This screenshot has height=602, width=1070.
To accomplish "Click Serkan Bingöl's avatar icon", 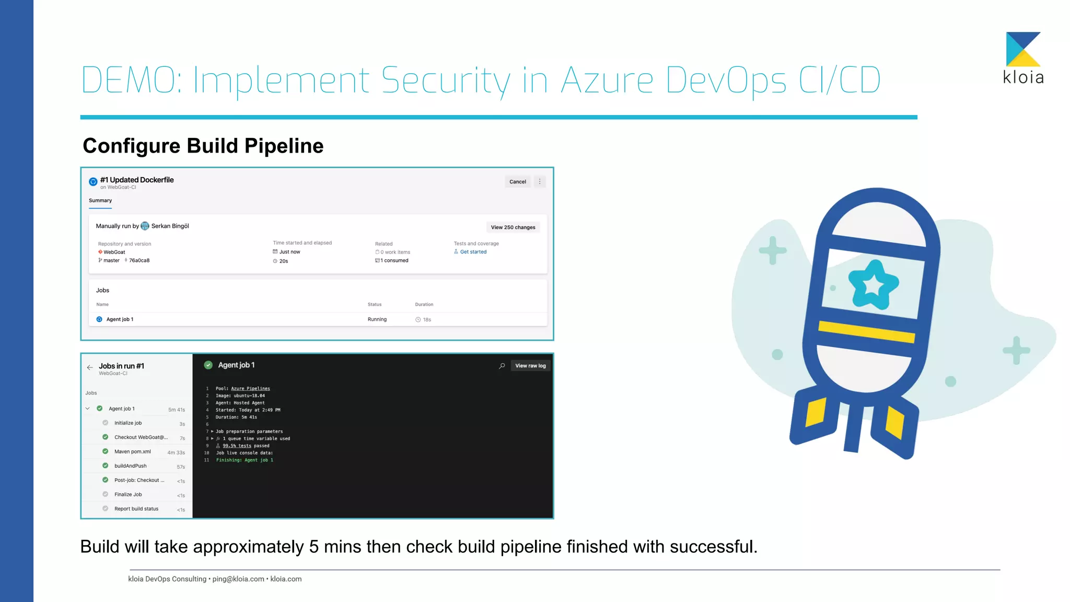I will point(145,226).
